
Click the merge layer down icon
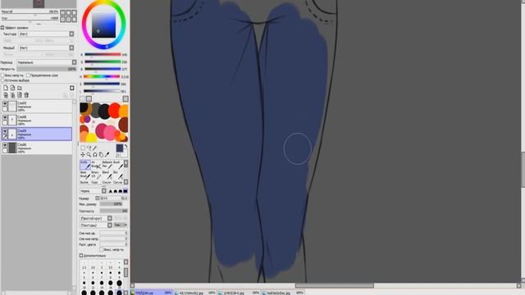tap(13, 95)
